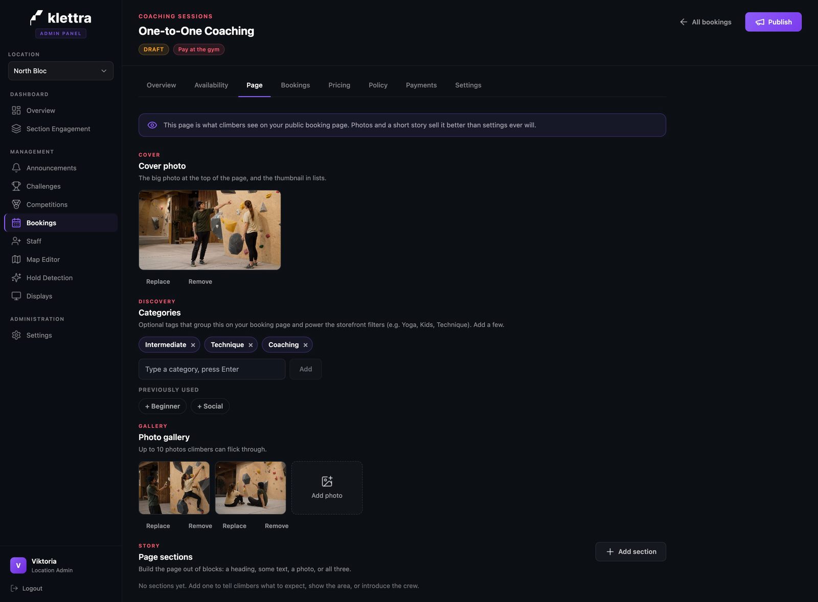Remove the first gallery photo
Image resolution: width=818 pixels, height=602 pixels.
(x=200, y=526)
